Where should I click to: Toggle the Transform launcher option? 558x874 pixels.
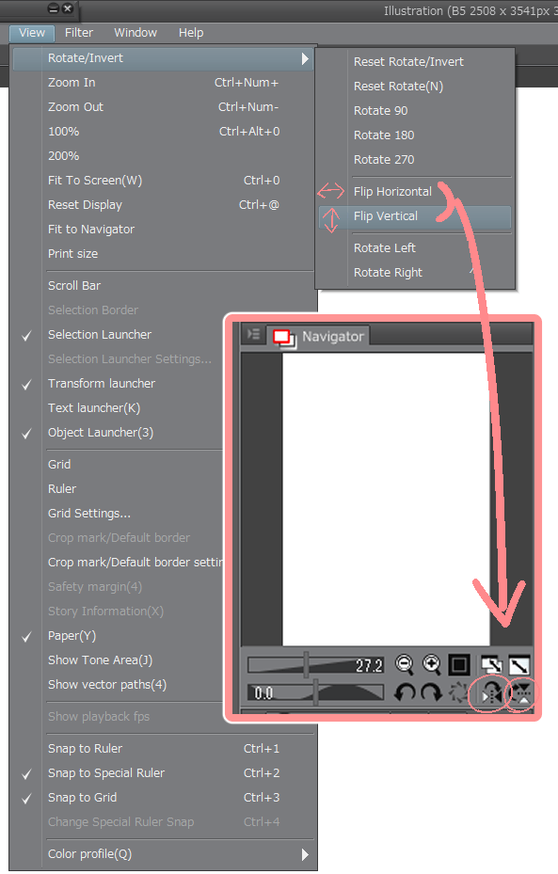[x=163, y=384]
